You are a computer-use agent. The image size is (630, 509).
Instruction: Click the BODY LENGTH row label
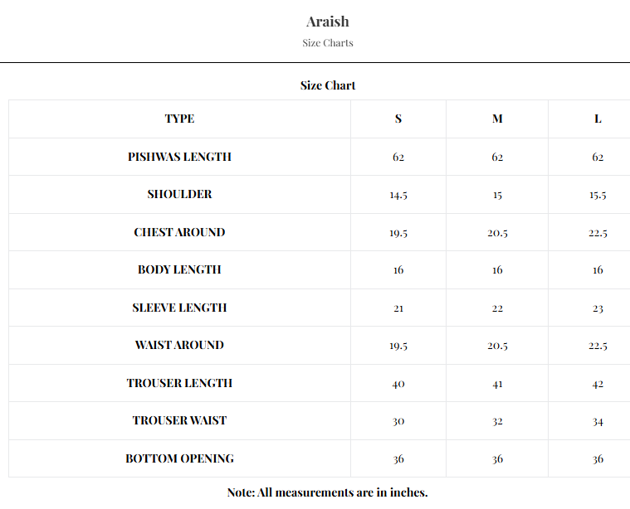pos(179,269)
